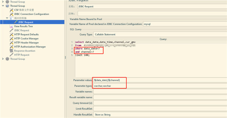Click the Parameter values field
227x118 pixels.
pos(160,80)
